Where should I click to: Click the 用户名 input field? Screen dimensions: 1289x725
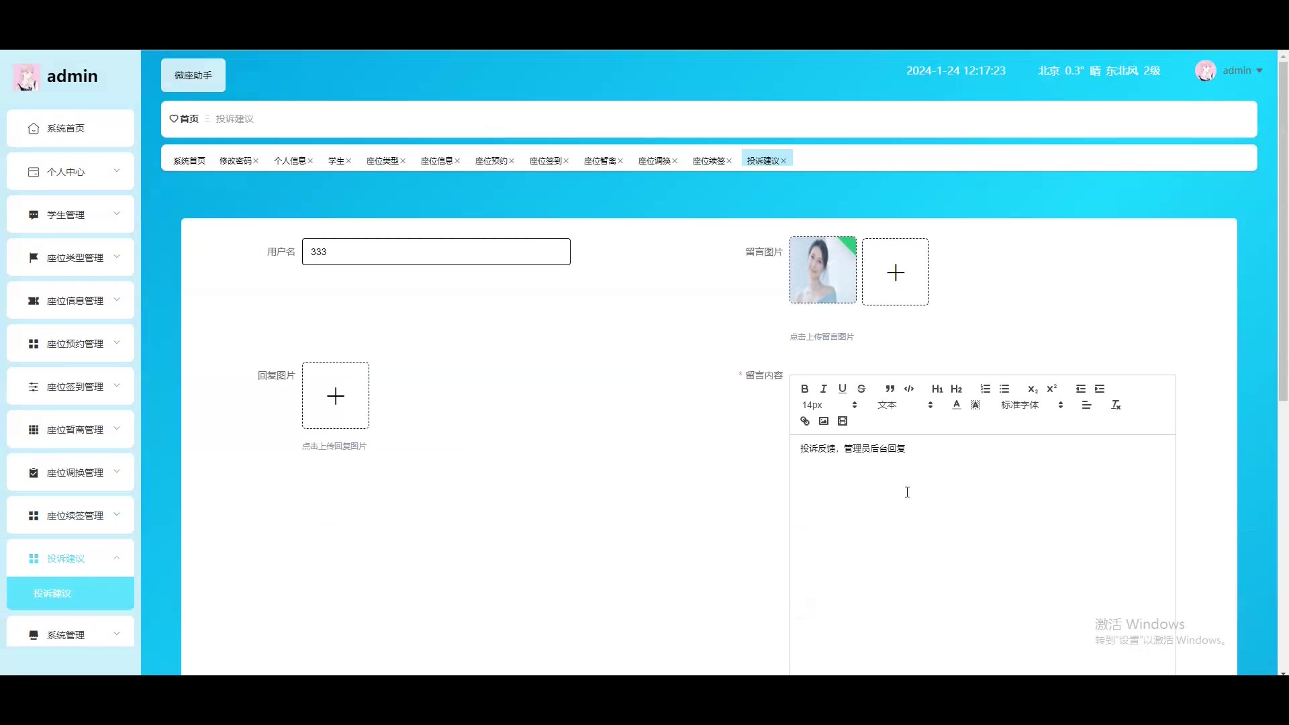436,252
